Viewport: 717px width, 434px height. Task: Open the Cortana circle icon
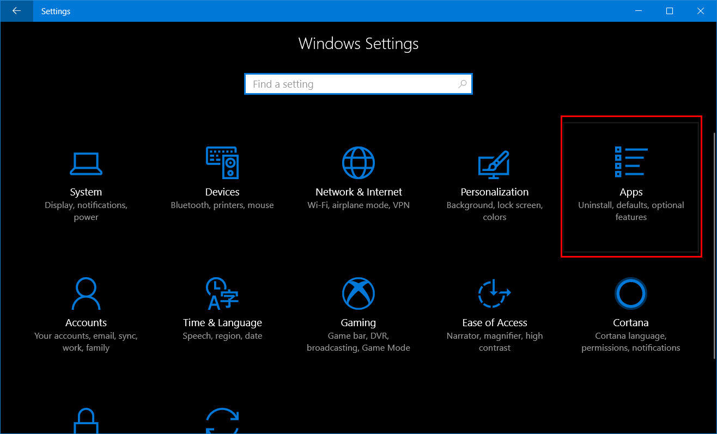pos(631,294)
